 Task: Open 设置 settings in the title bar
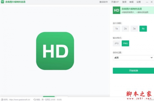pyautogui.click(x=139, y=2)
